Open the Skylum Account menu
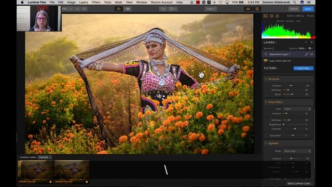 pyautogui.click(x=161, y=2)
